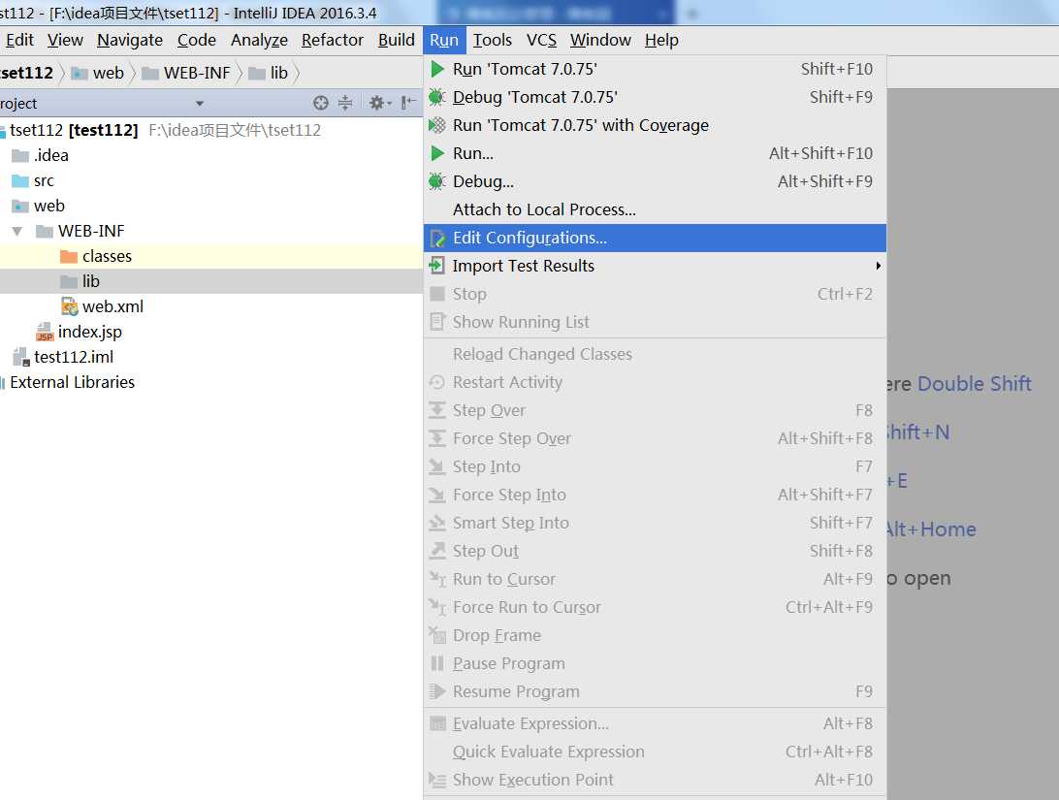Image resolution: width=1059 pixels, height=800 pixels.
Task: Select Attach to Local Process...
Action: tap(655, 209)
